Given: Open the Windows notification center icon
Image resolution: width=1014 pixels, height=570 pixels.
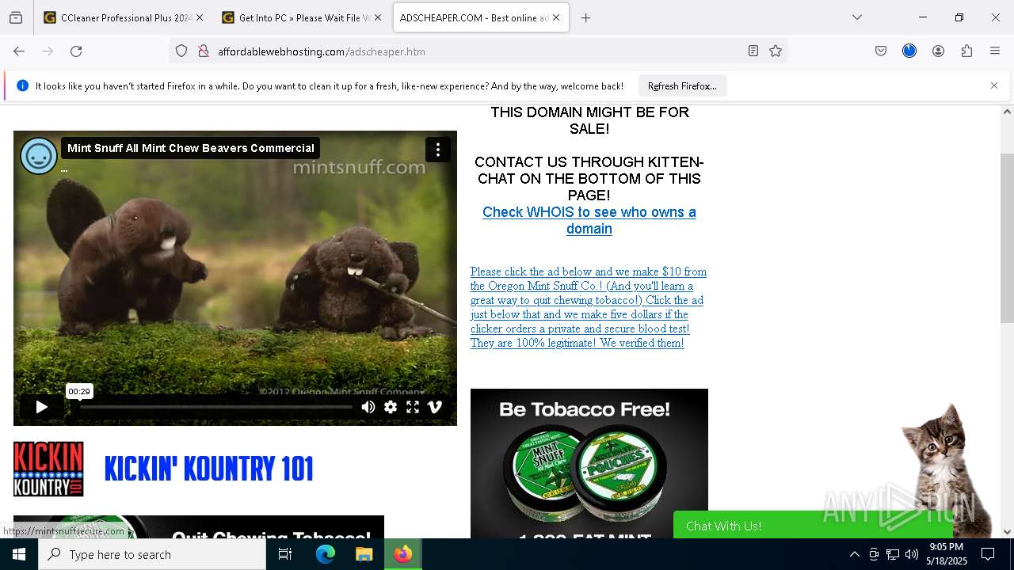Looking at the screenshot, I should (x=988, y=554).
